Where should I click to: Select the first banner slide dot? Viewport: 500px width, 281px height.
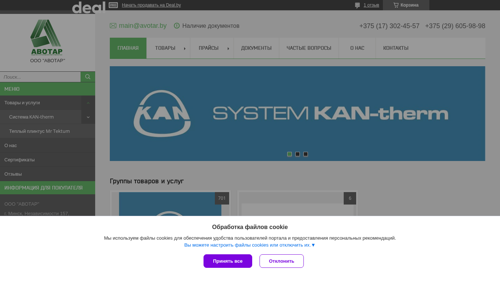(290, 154)
